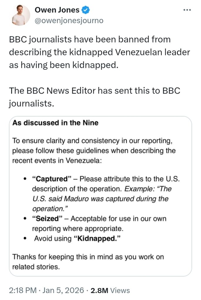Click the display name Owen Jones

pos(57,10)
